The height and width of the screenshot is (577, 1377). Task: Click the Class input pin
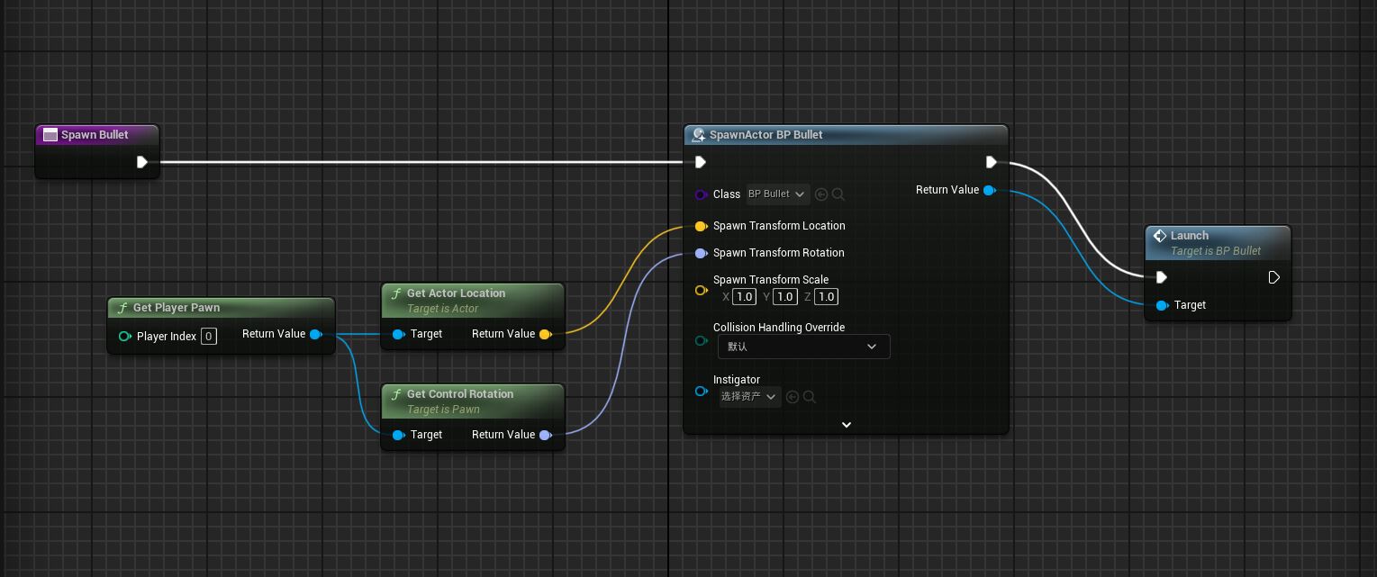pyautogui.click(x=701, y=194)
